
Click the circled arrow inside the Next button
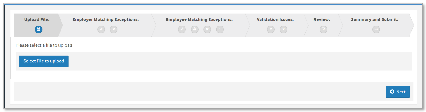[392, 92]
